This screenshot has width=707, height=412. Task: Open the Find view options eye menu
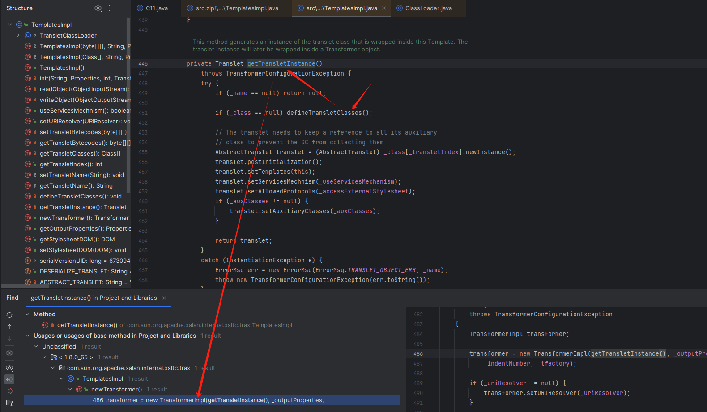(9, 368)
